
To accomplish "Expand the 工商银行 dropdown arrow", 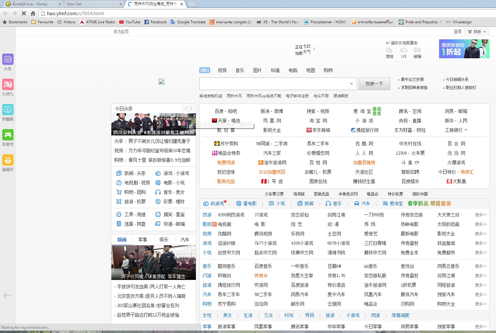I will 466,130.
